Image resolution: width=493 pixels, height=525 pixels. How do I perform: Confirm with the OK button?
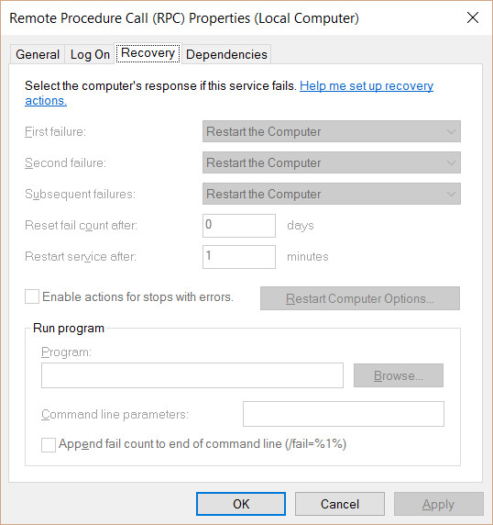241,504
